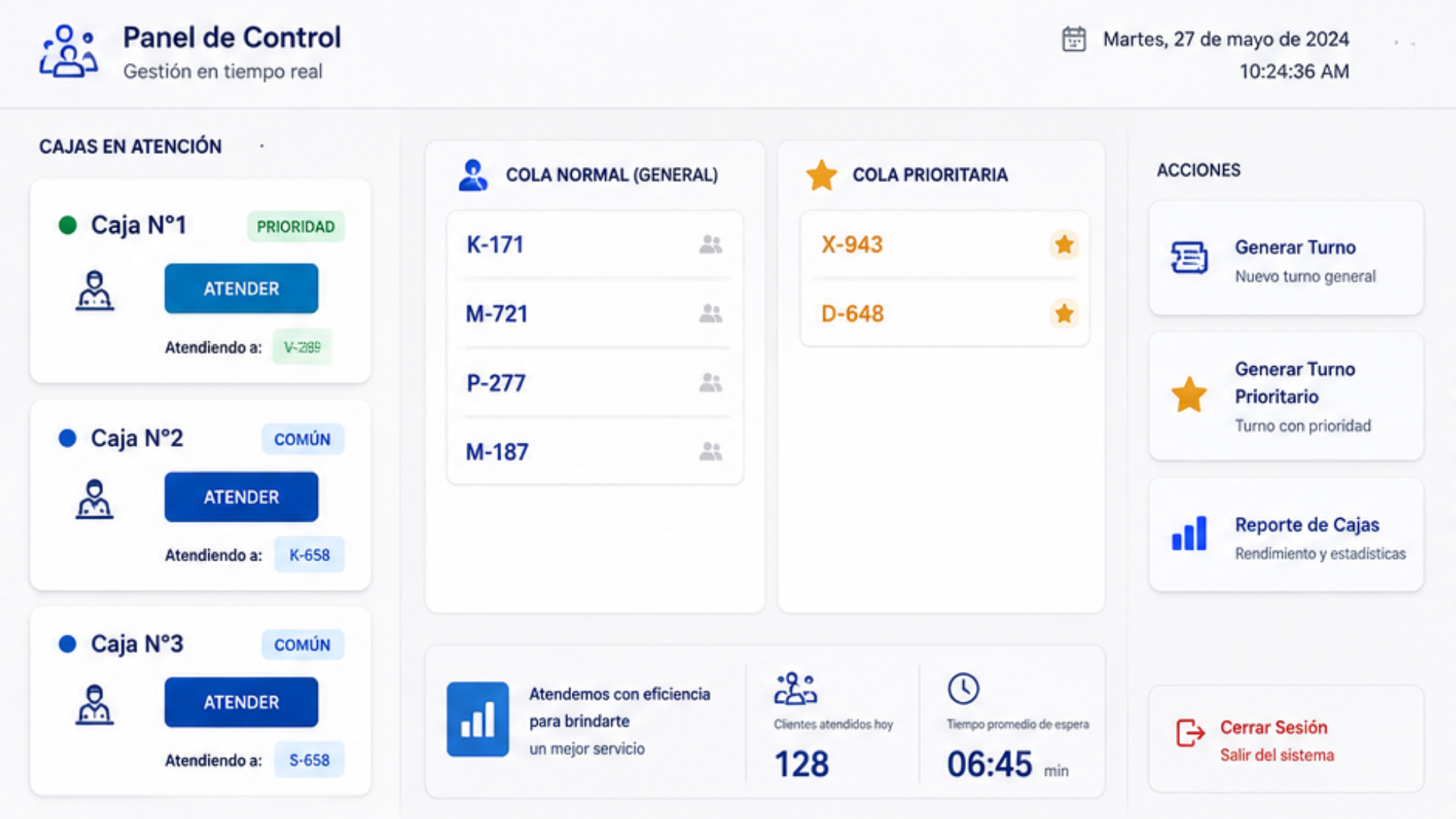
Task: Click the PRIORIDAD badge on Caja N°1
Action: (296, 227)
